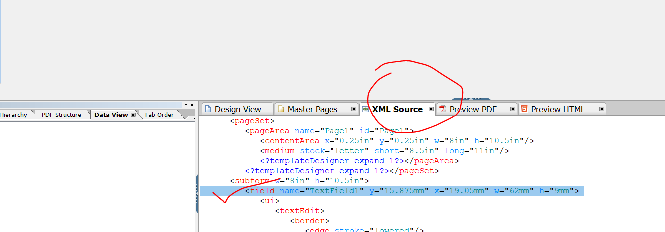Click the Master Pages page icon
This screenshot has height=232, width=665.
281,109
